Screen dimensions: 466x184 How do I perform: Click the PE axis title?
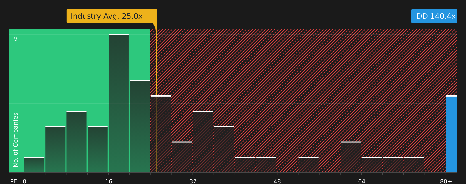click(14, 181)
